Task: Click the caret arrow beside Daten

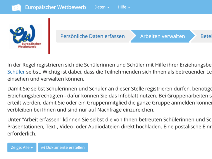Action: point(108,7)
